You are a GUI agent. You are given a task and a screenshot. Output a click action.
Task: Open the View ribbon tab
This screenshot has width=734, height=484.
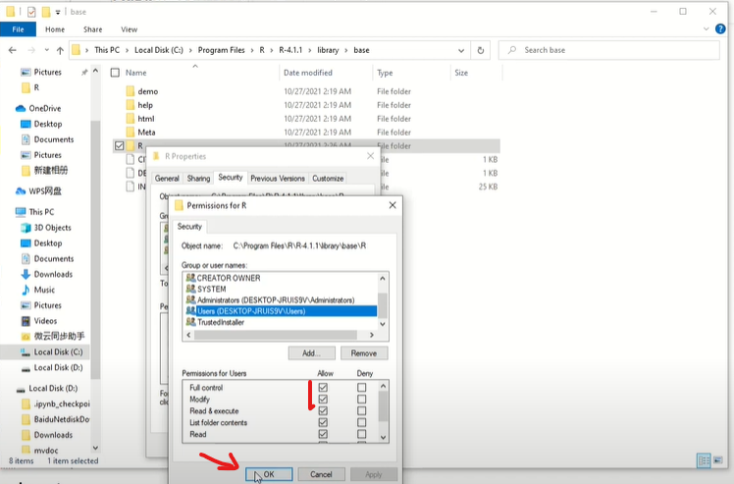click(x=130, y=29)
